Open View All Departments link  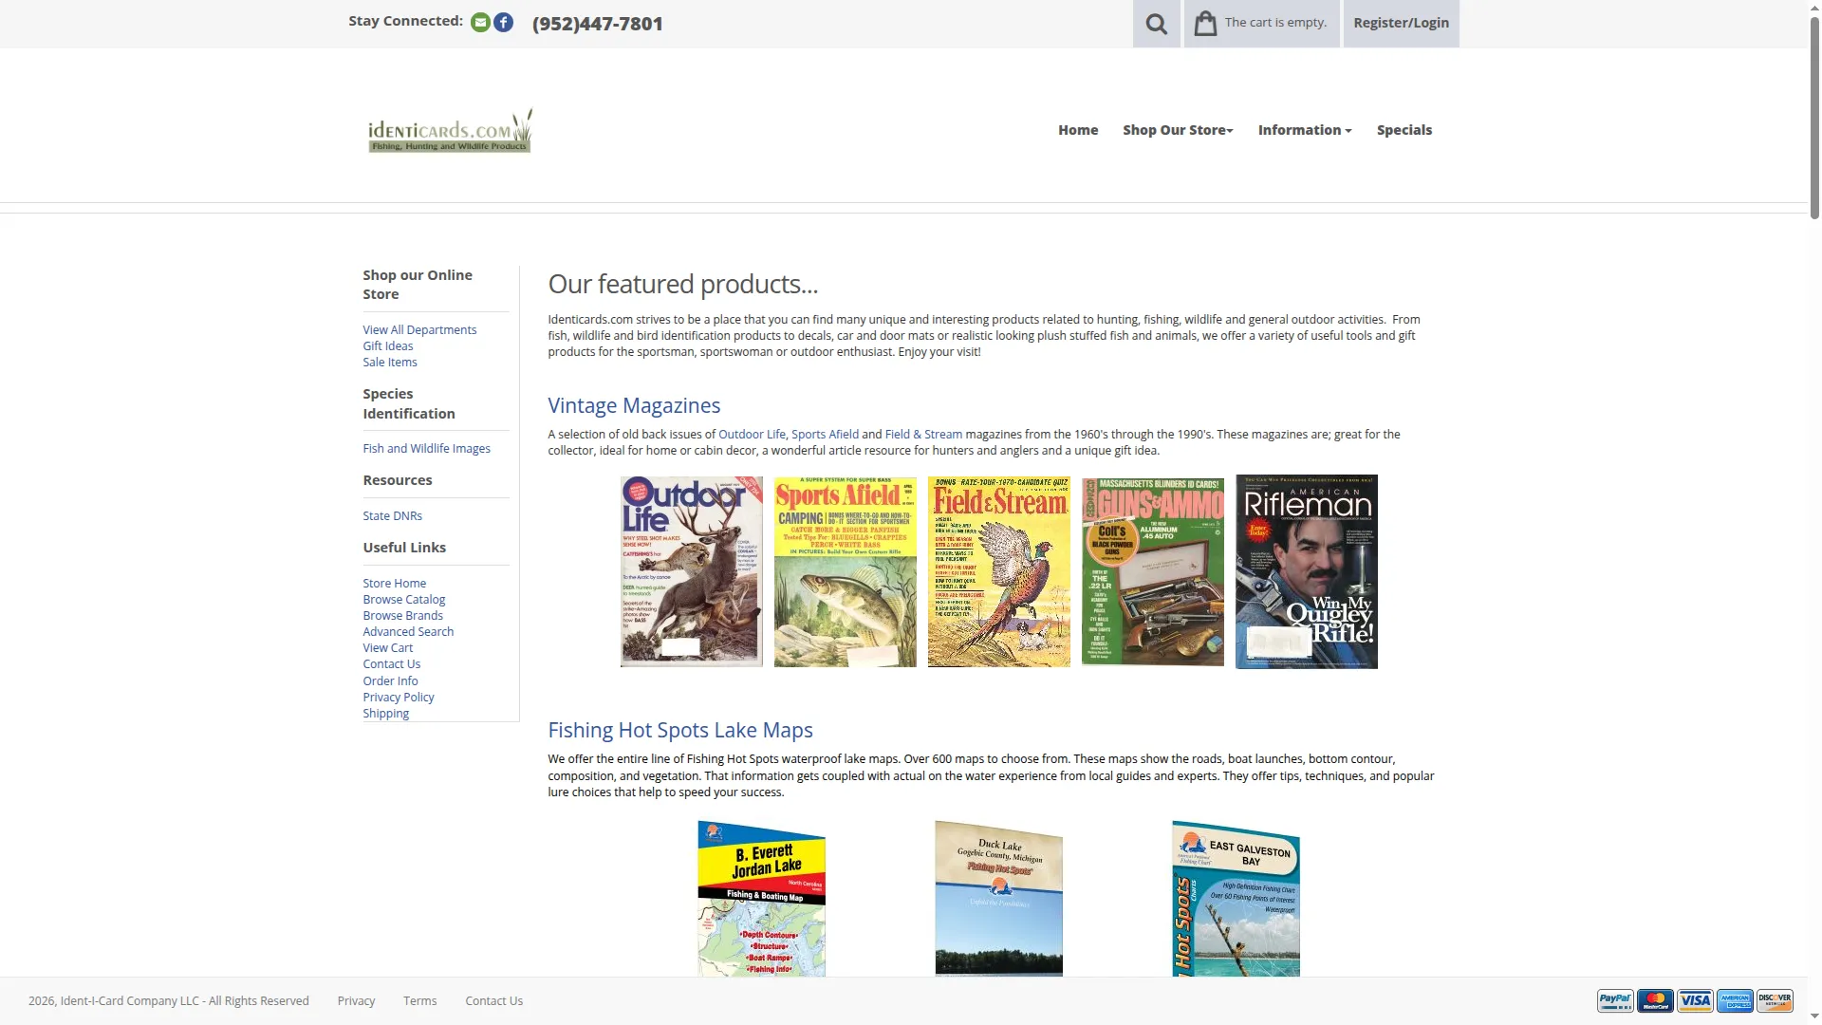click(419, 329)
